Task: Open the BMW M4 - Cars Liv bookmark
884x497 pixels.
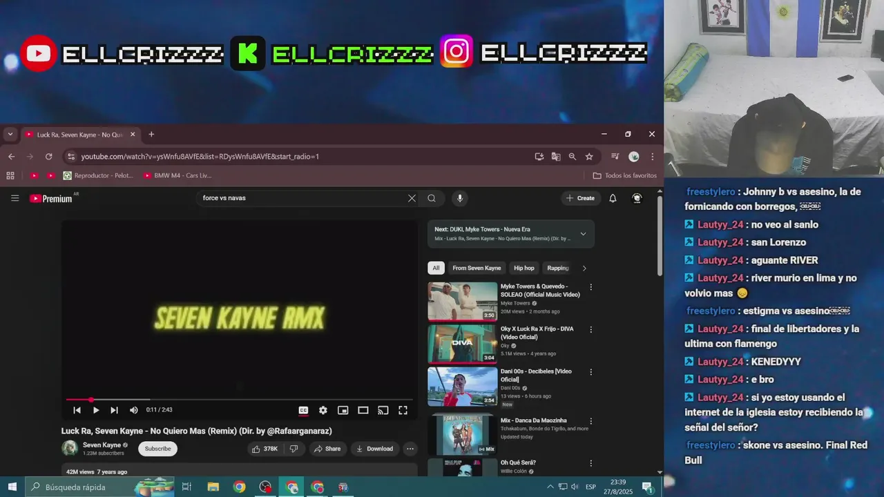Action: [x=177, y=176]
